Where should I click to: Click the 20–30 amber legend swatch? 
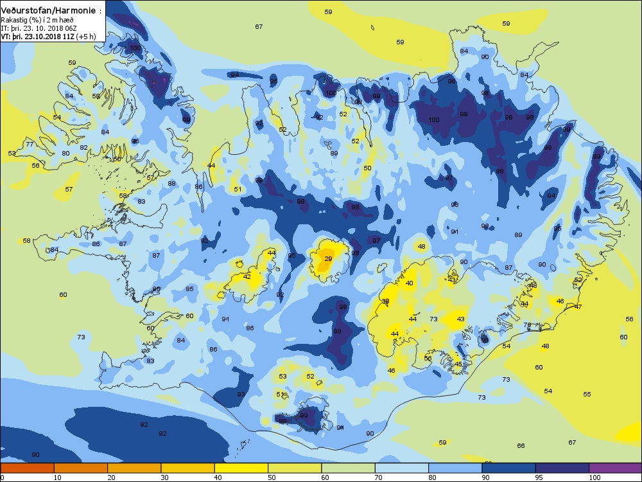(134, 468)
